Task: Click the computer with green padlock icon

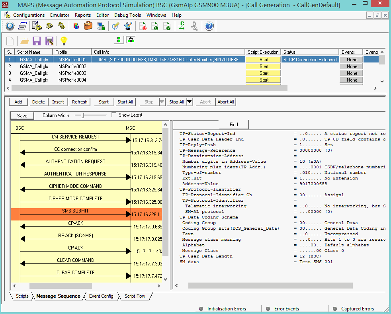Action: click(x=101, y=26)
